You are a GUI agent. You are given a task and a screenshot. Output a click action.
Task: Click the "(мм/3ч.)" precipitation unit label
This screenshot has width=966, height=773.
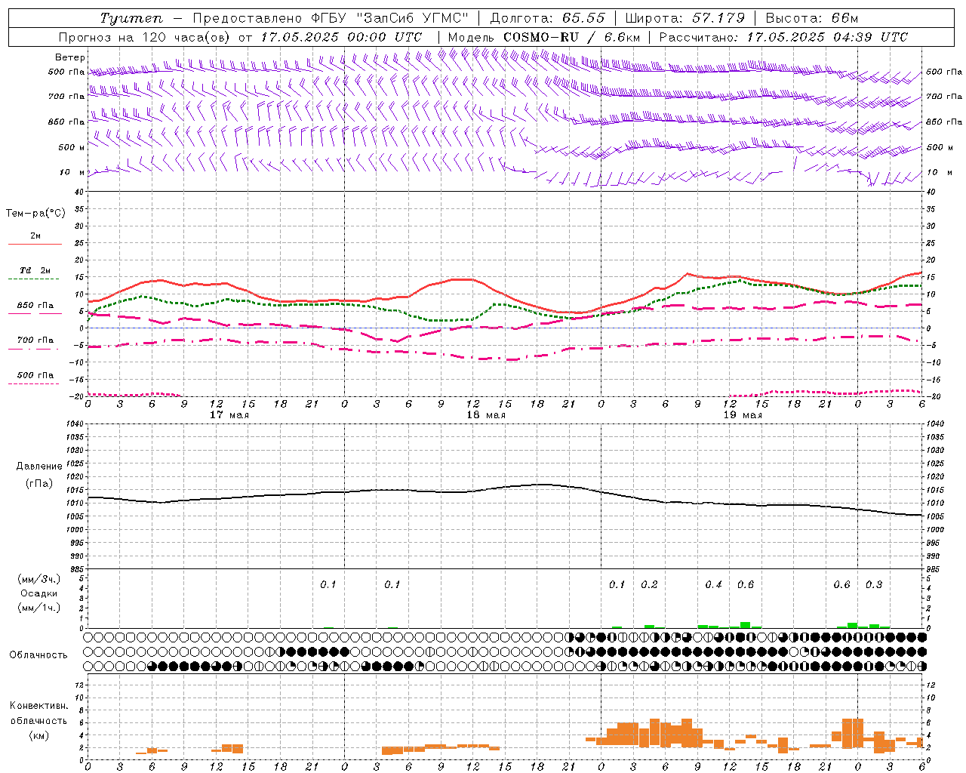point(39,579)
